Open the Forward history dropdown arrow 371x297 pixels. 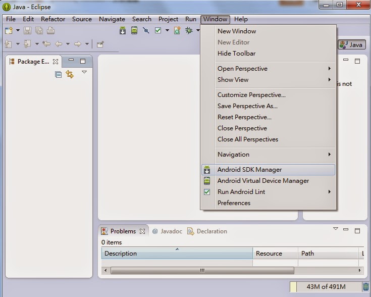87,44
